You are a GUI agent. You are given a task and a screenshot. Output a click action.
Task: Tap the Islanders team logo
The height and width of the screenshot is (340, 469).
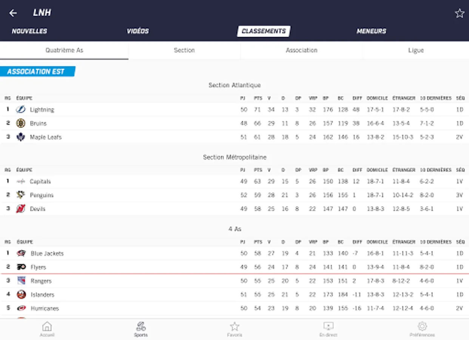pos(21,295)
